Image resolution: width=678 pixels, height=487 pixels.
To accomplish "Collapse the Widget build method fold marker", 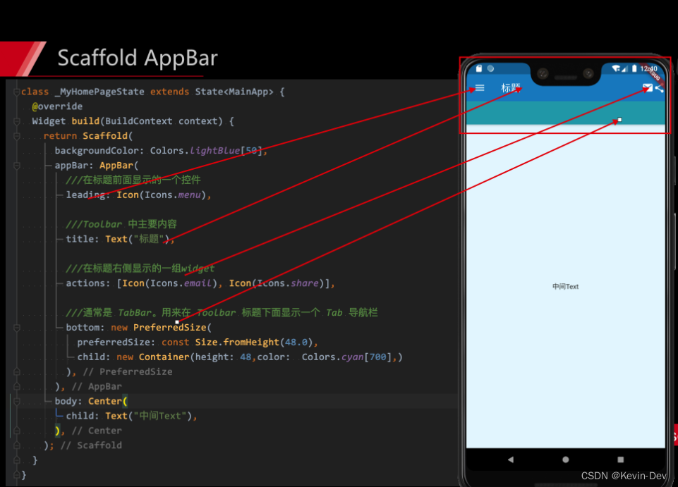I will tap(16, 121).
